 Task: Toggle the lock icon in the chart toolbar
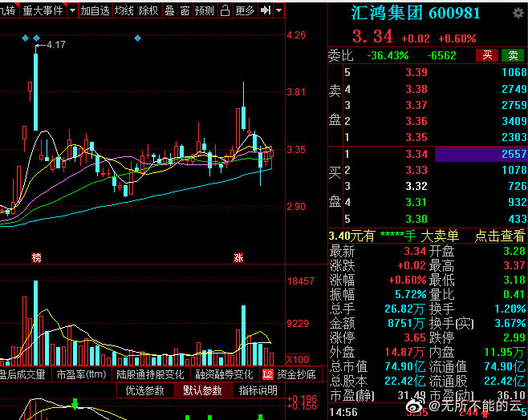[x=225, y=10]
